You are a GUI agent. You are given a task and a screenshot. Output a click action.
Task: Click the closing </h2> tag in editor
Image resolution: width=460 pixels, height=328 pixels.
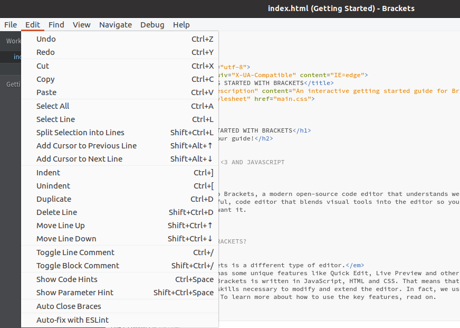tap(264, 138)
